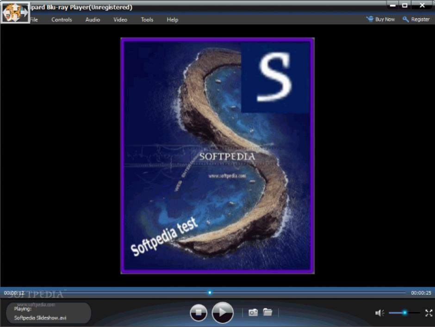The height and width of the screenshot is (327, 435).
Task: Open the Help menu
Action: click(x=172, y=20)
